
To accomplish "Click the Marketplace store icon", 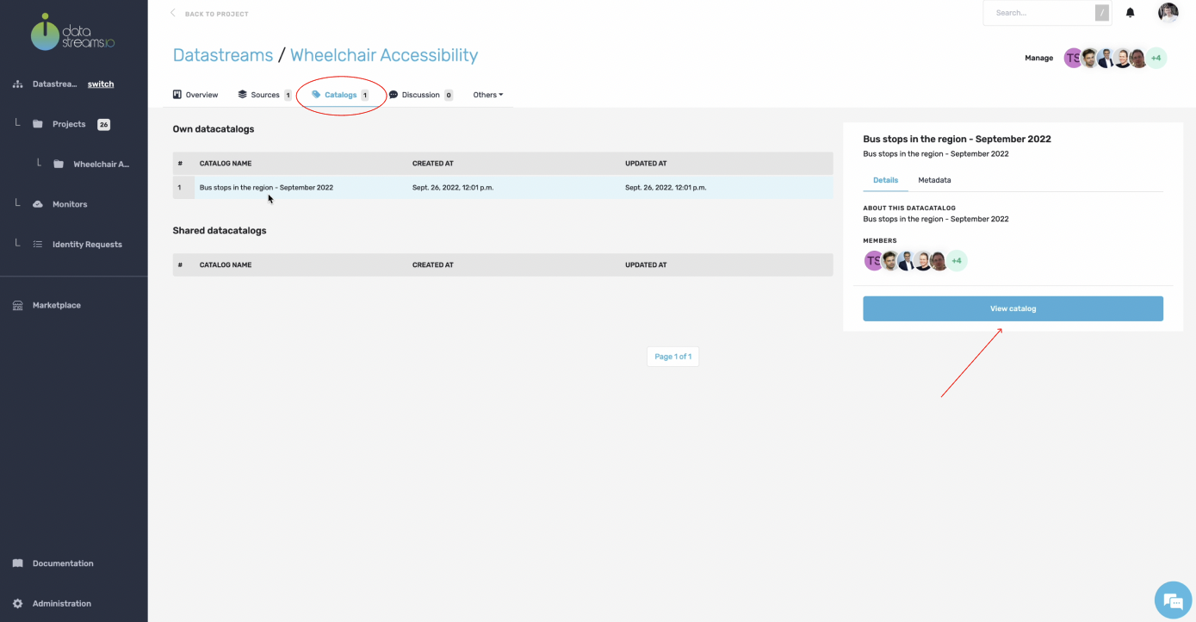I will tap(18, 305).
